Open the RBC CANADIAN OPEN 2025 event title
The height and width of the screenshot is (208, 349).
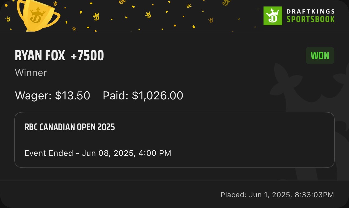[70, 127]
